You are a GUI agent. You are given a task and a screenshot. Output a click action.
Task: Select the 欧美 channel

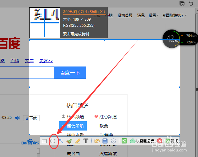[x=104, y=126]
